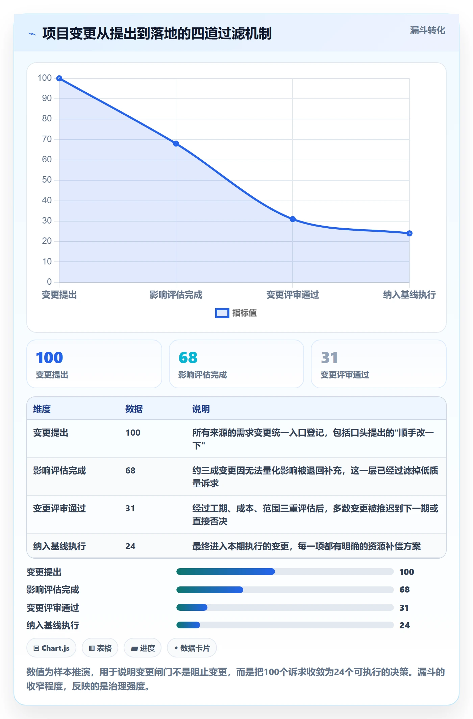
Task: Select the 表格 tag chip
Action: pyautogui.click(x=100, y=648)
